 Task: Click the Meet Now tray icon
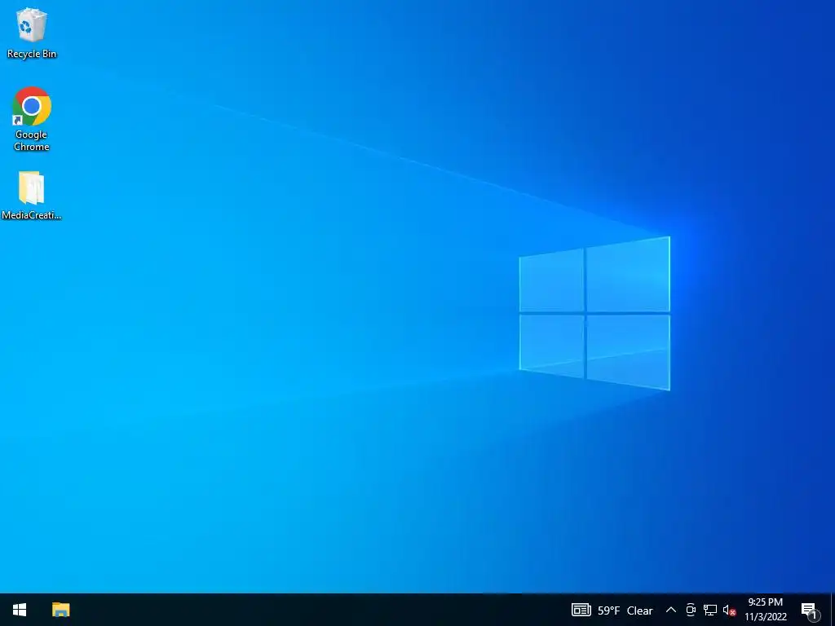691,610
